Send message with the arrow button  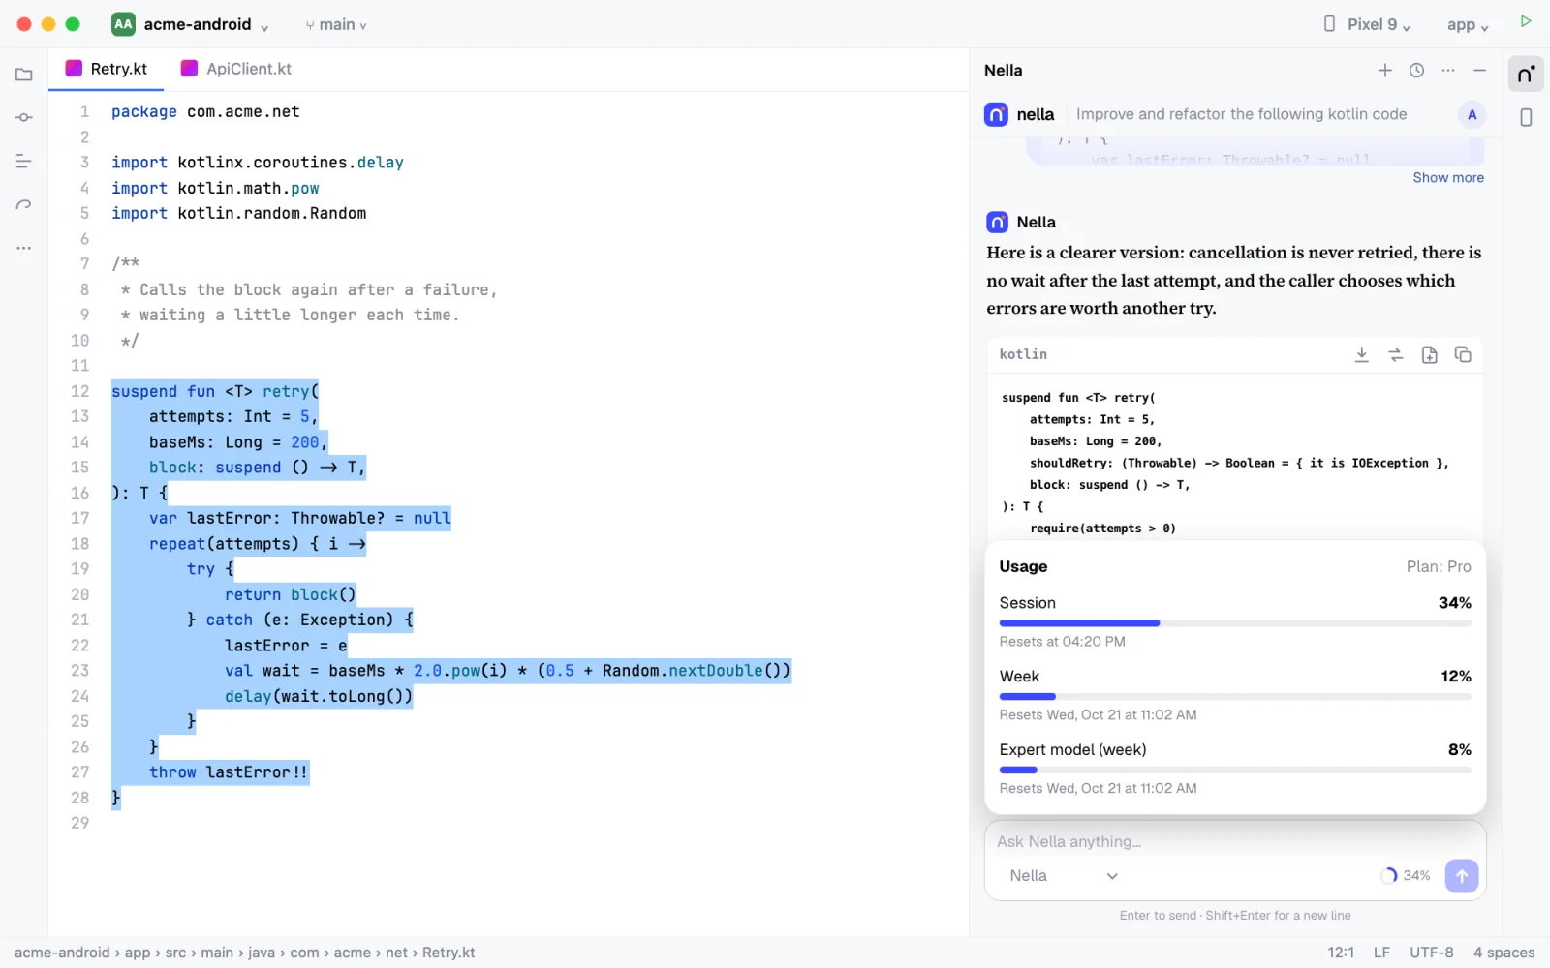(1462, 876)
